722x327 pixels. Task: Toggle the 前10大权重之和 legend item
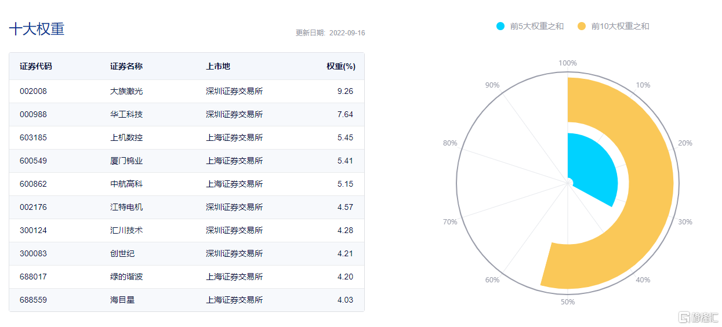tap(614, 26)
